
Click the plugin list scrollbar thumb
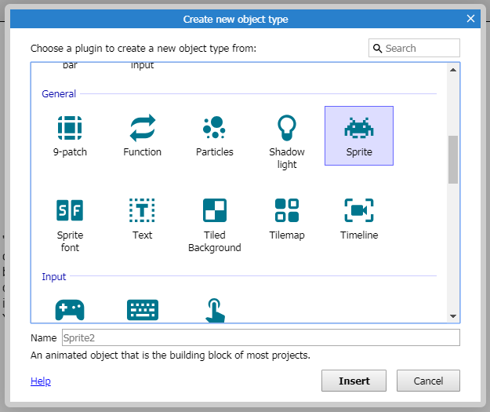click(452, 159)
